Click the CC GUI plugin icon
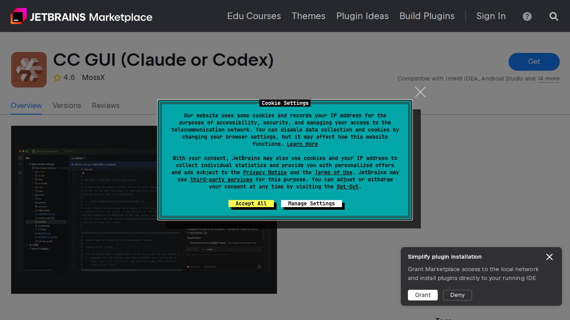 [x=29, y=70]
